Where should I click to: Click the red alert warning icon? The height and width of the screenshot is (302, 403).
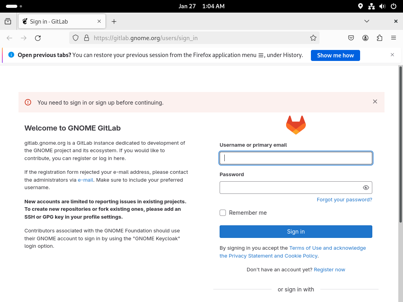tap(28, 103)
